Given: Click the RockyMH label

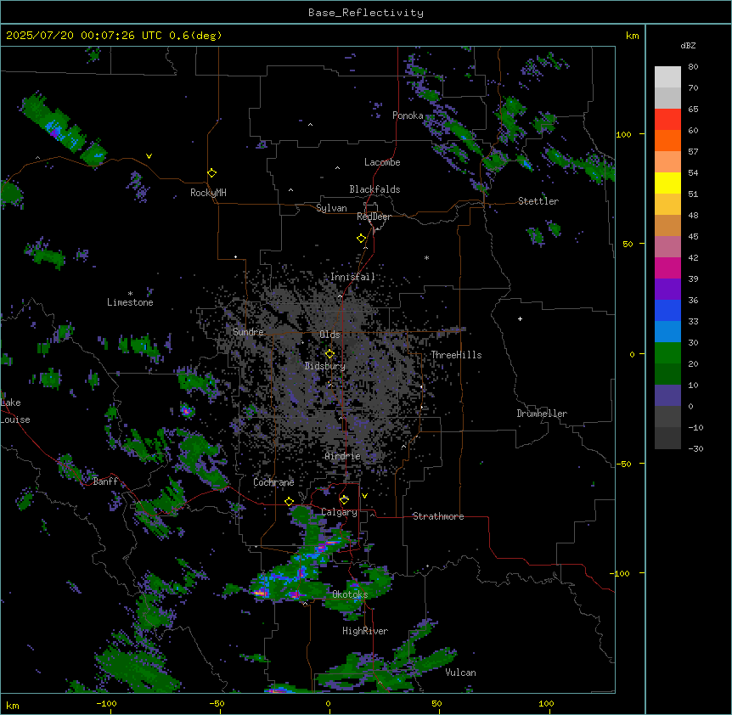Looking at the screenshot, I should point(208,193).
